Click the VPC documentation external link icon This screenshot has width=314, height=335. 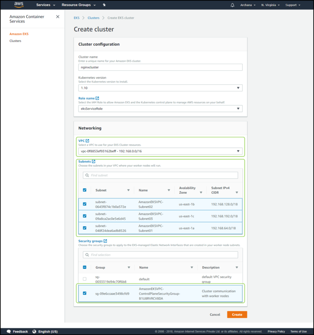[88, 140]
